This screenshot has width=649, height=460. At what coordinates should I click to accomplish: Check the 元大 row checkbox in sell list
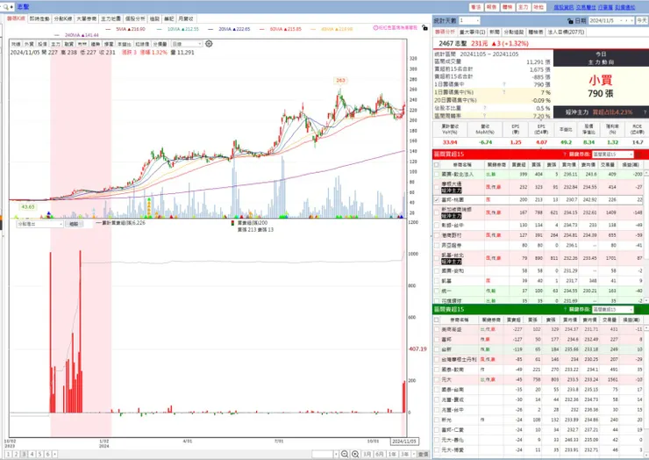click(x=437, y=379)
